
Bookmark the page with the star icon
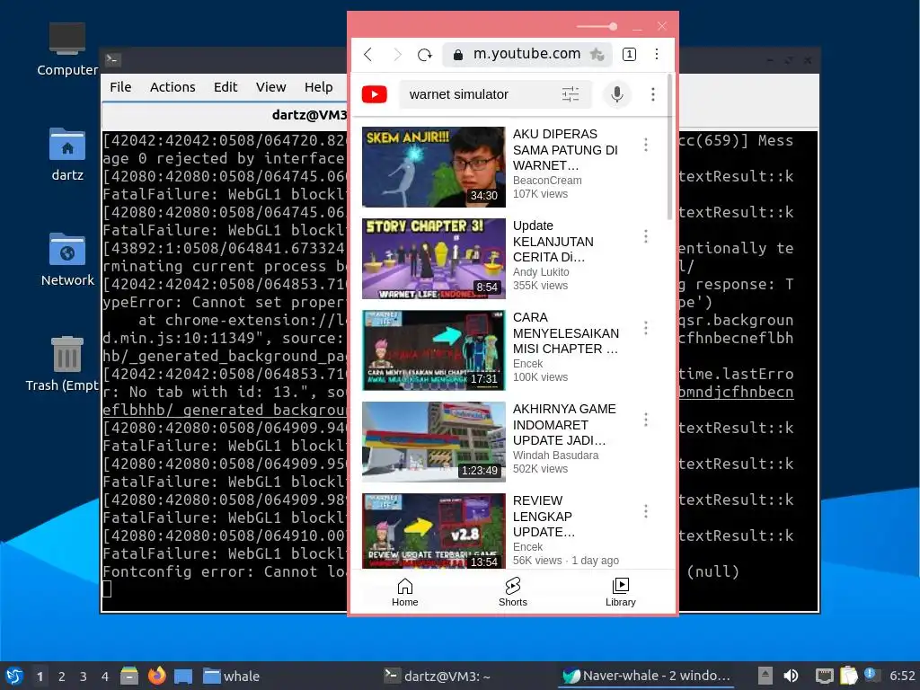tap(597, 55)
